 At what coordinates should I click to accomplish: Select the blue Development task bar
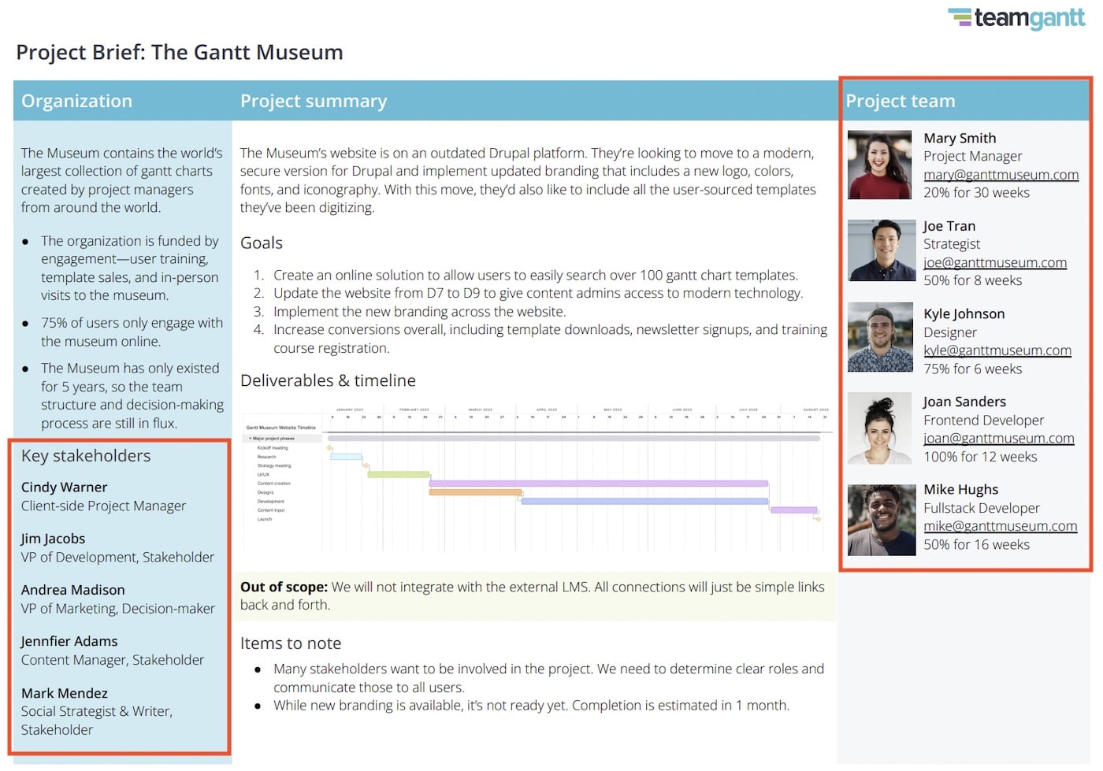pyautogui.click(x=643, y=501)
